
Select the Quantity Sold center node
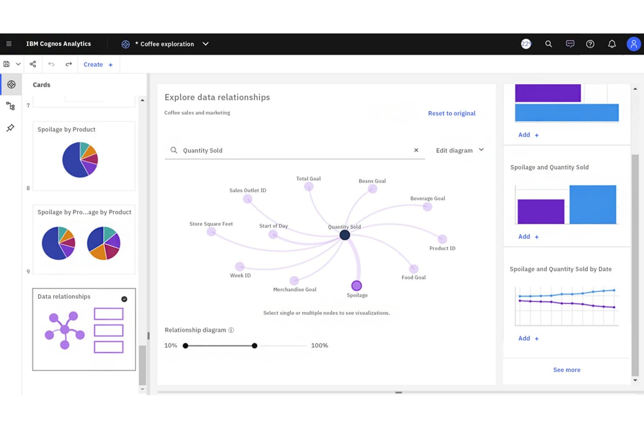pos(345,235)
